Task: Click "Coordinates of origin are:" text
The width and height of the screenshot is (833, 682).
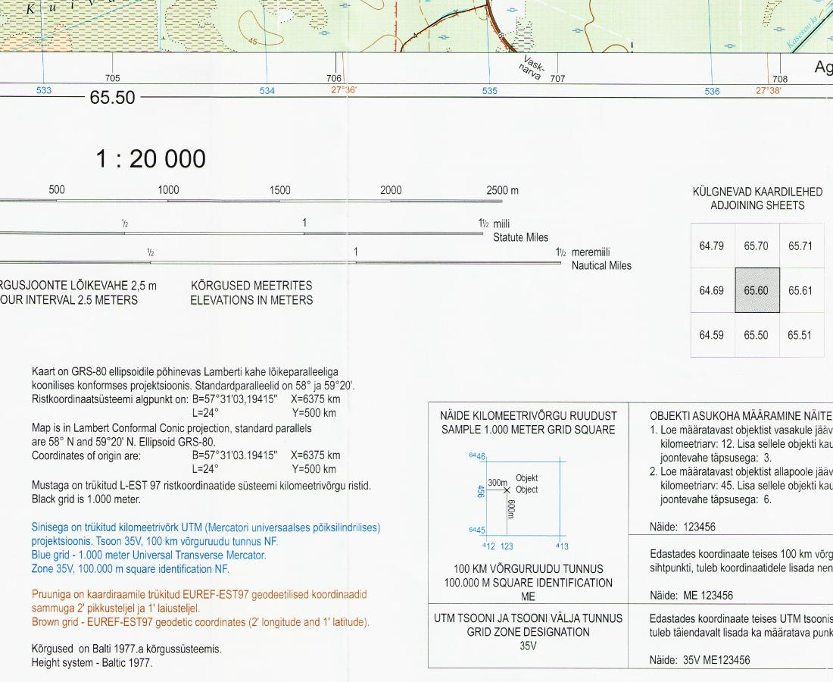Action: 86,455
